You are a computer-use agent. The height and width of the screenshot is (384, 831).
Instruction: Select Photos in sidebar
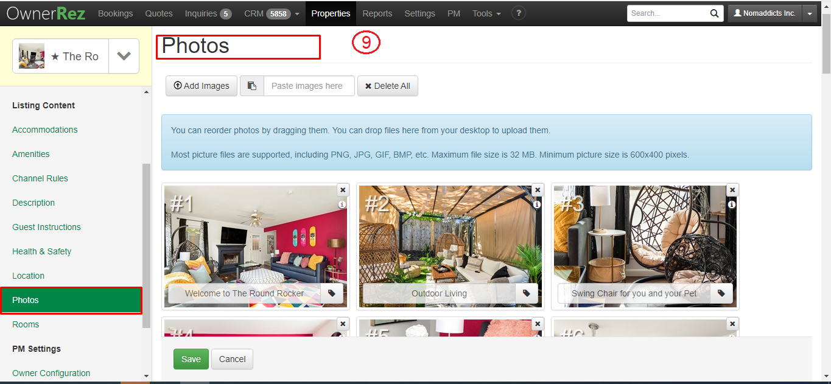[71, 300]
